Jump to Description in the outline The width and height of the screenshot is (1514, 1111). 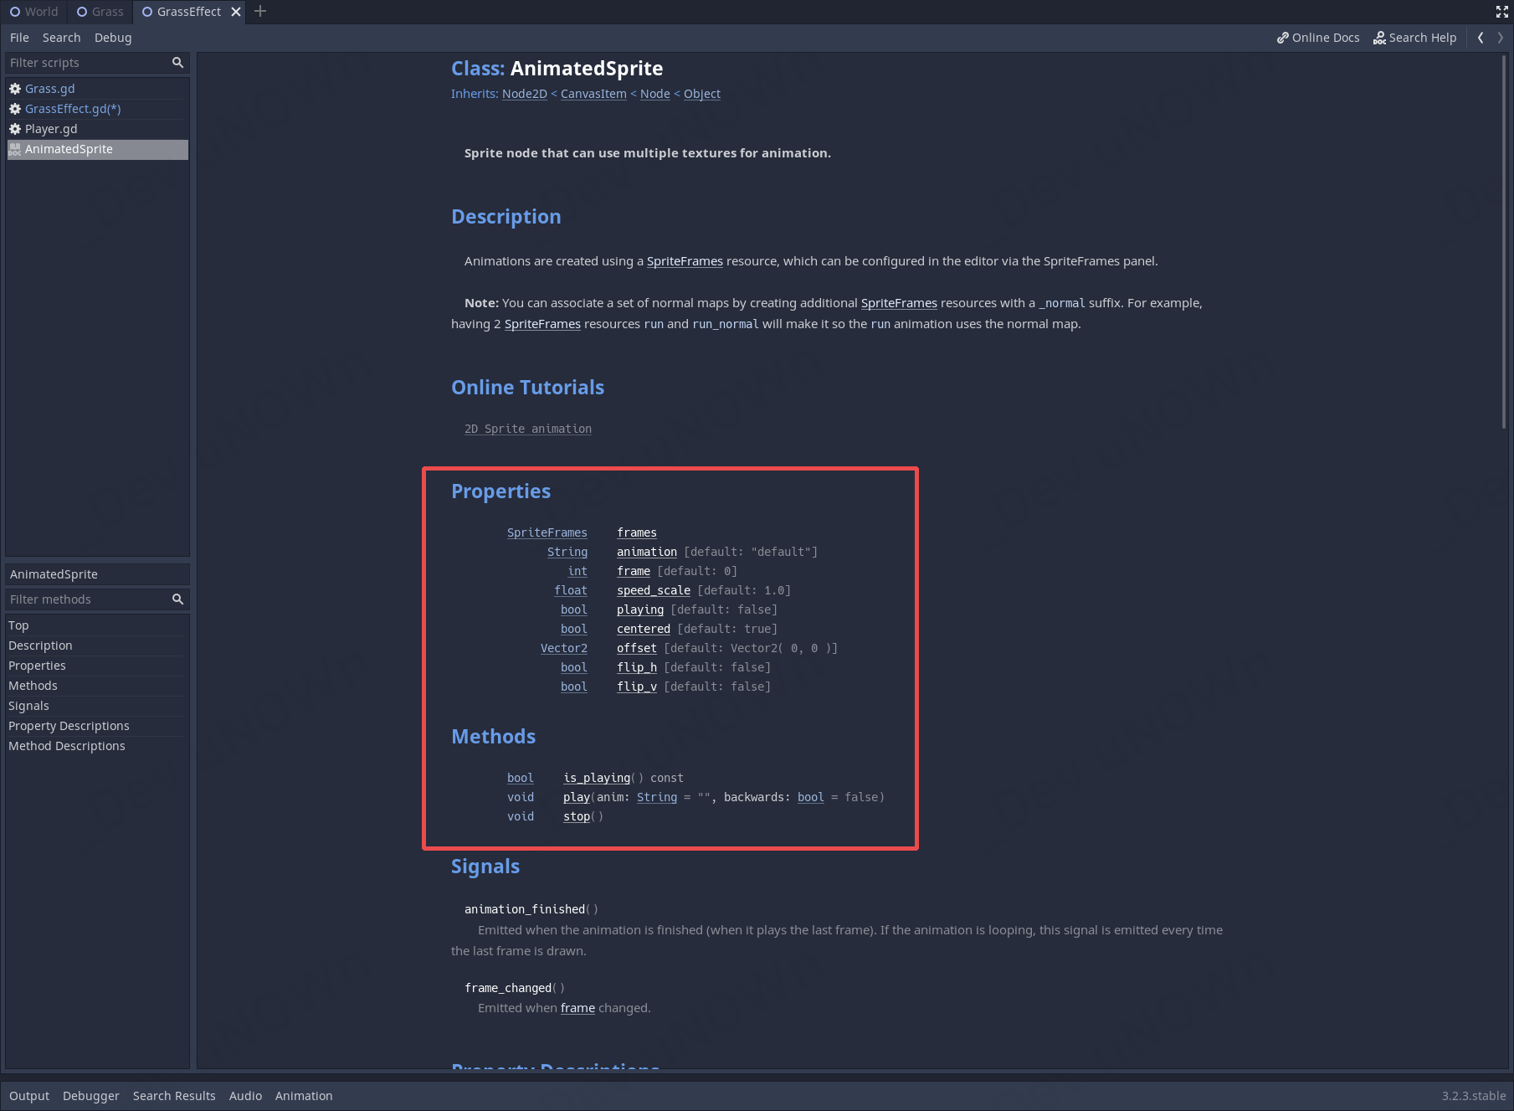pyautogui.click(x=97, y=646)
